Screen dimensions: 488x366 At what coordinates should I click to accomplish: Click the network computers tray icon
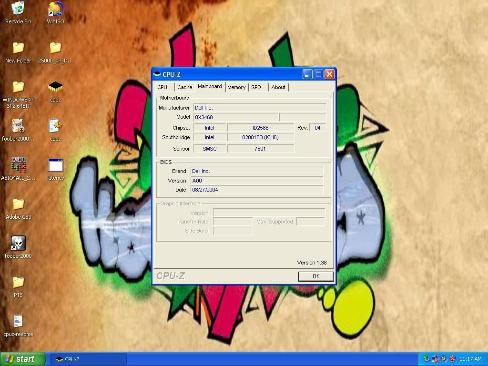(x=436, y=359)
